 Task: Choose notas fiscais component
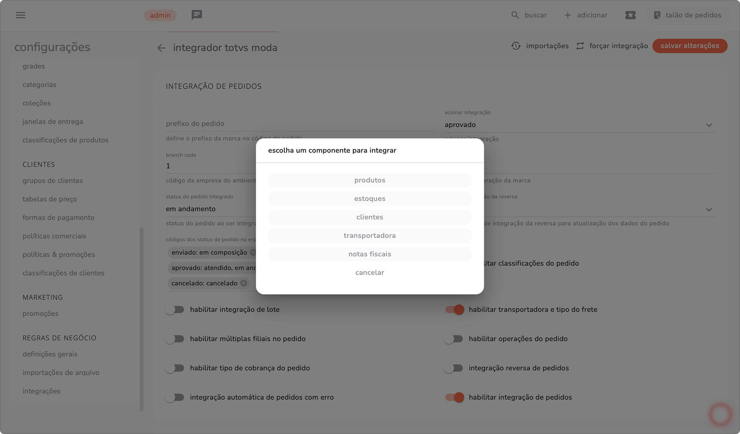(370, 254)
